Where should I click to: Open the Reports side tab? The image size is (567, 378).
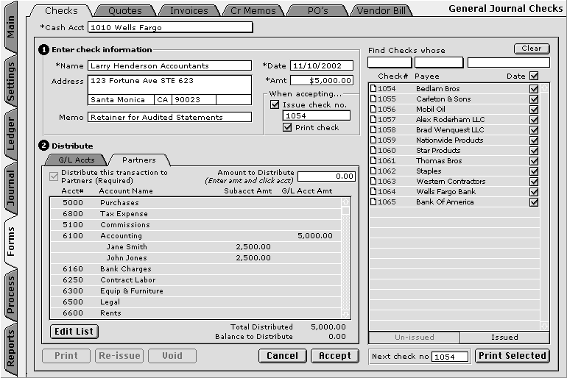pyautogui.click(x=11, y=348)
